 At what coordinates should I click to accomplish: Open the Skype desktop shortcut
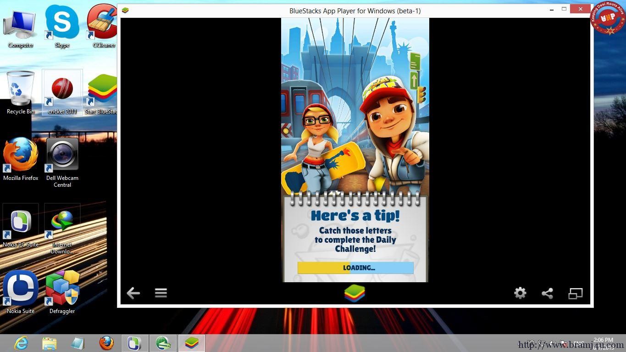click(62, 23)
